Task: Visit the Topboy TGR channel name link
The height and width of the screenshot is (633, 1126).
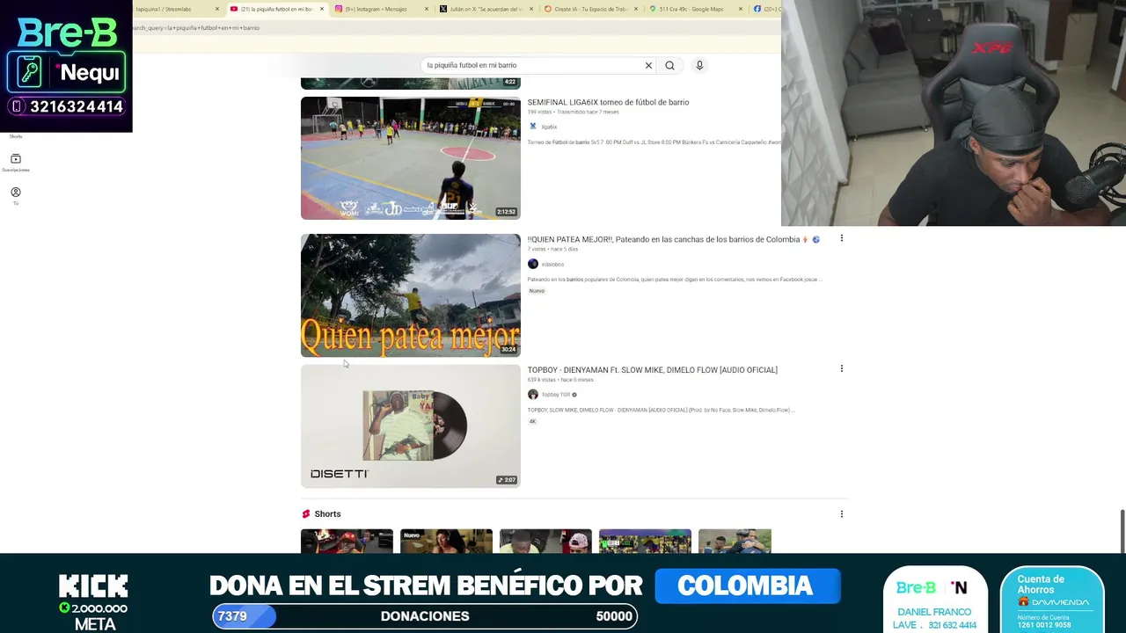Action: tap(556, 395)
